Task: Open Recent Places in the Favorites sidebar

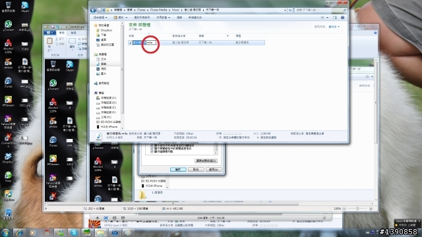Action: [x=105, y=45]
